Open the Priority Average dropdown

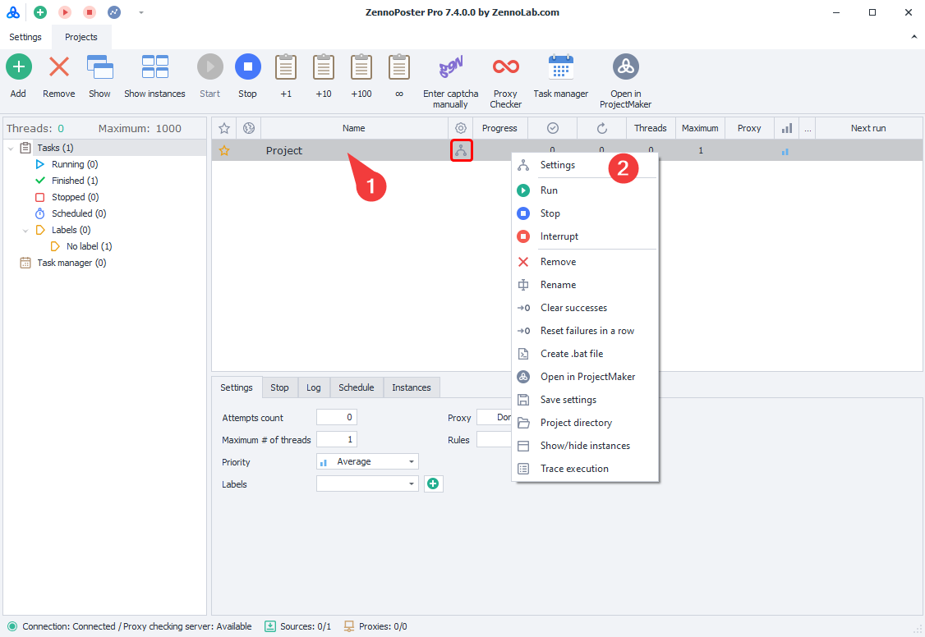tap(367, 462)
